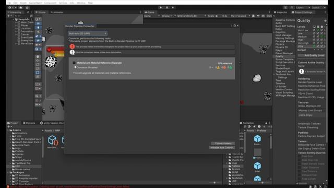Select the Prefabs folder in Project Assets tree
Viewport: 334px width, 188px height.
[x=19, y=151]
